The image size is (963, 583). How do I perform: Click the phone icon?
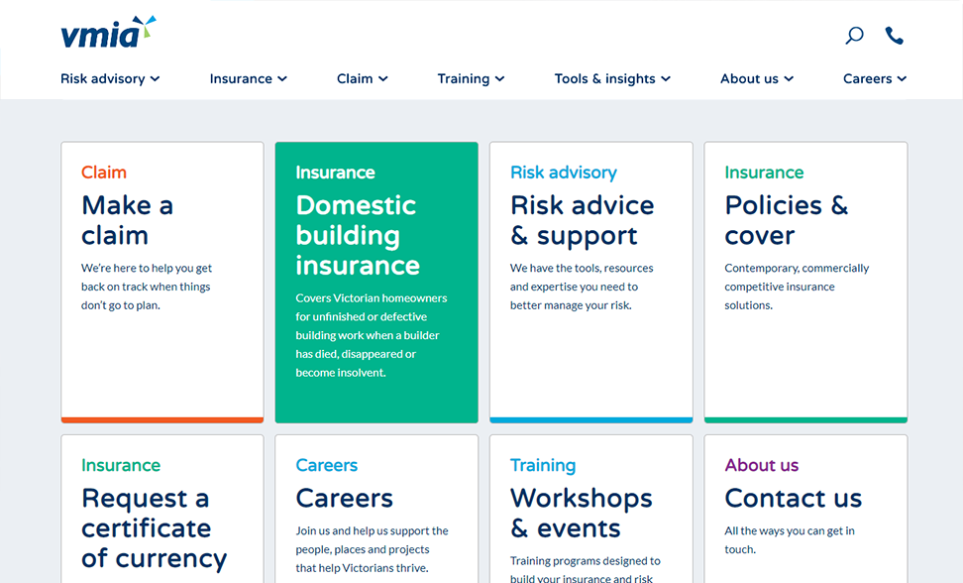[x=895, y=35]
